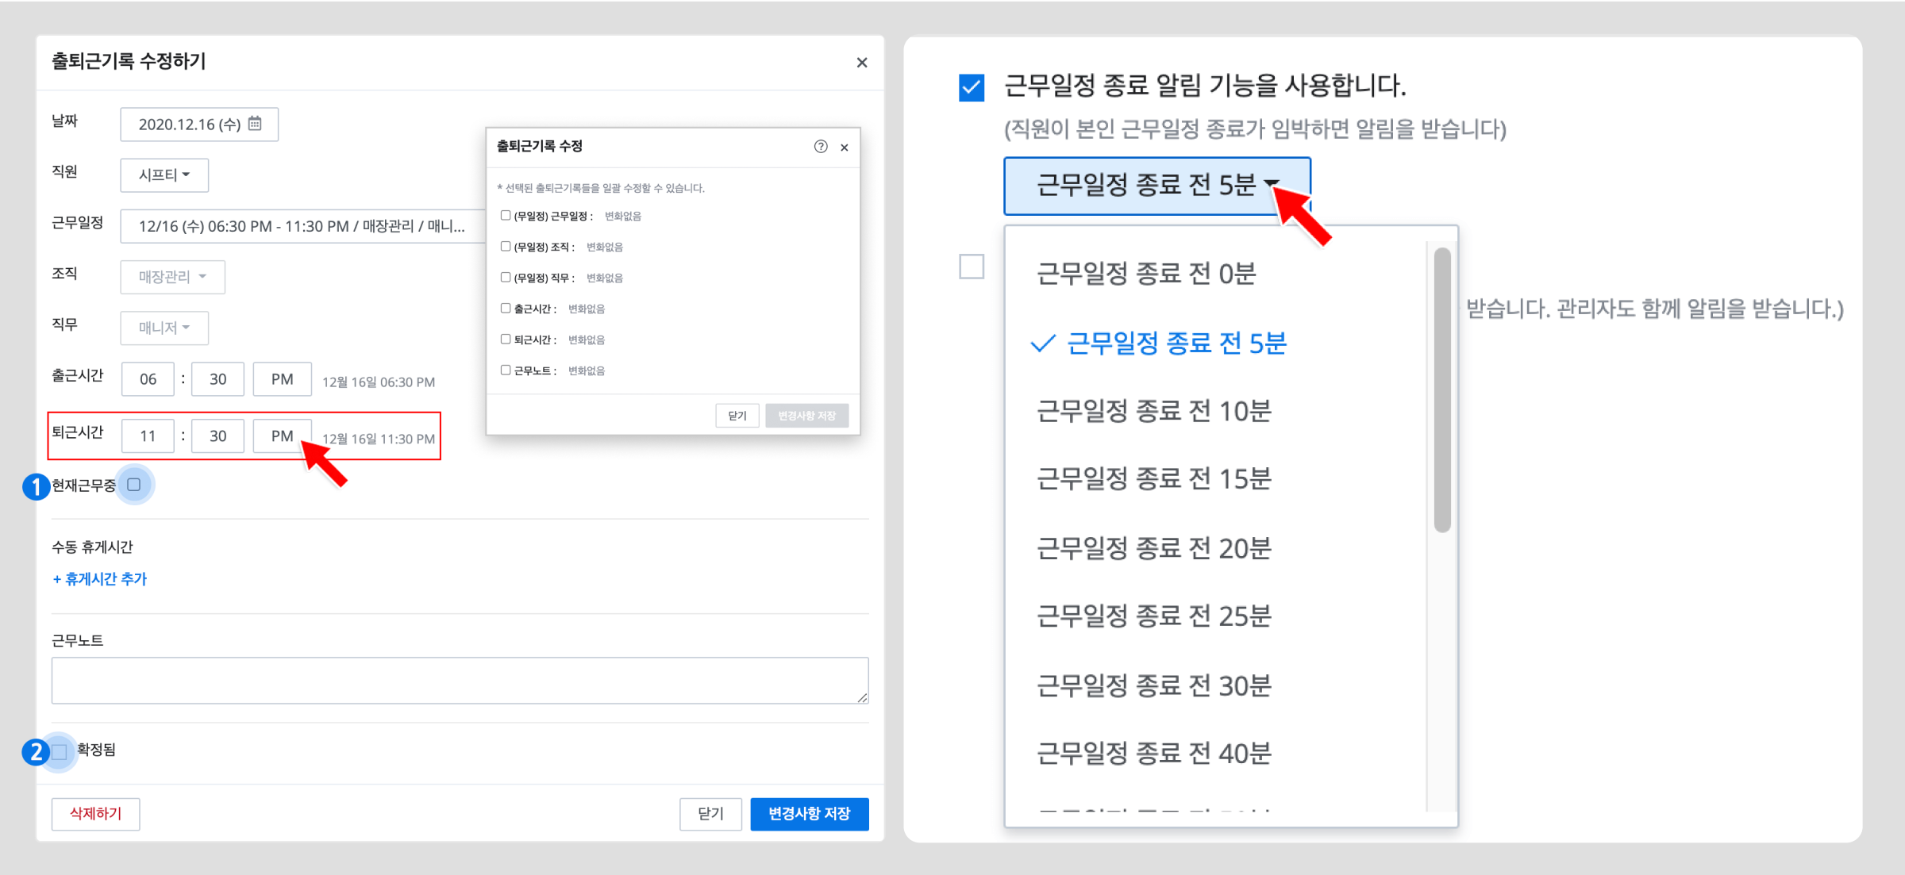
Task: Check the 확정됨 checkbox
Action: (60, 751)
